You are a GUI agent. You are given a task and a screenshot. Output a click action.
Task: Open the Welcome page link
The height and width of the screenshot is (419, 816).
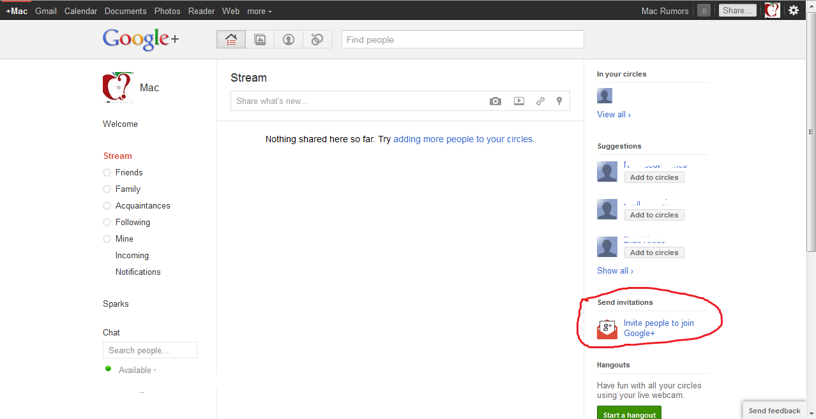pos(120,124)
